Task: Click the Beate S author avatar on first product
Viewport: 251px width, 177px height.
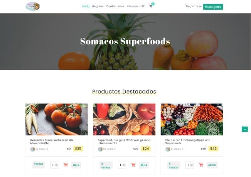Action: coord(32,149)
